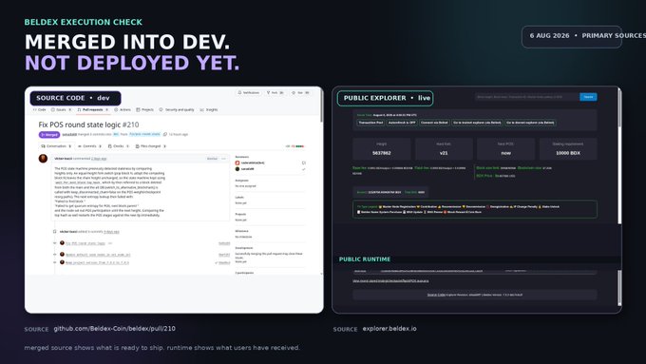Screen dimensions: 646x364
Task: Open the Code tab in GitHub
Action: click(40, 109)
